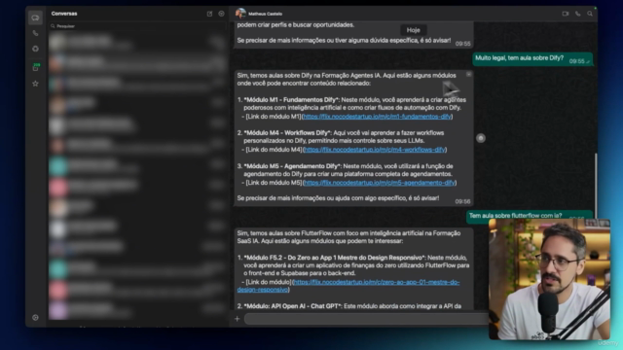Click text "Módulo: API Open AI - Chat GPT"

[292, 306]
